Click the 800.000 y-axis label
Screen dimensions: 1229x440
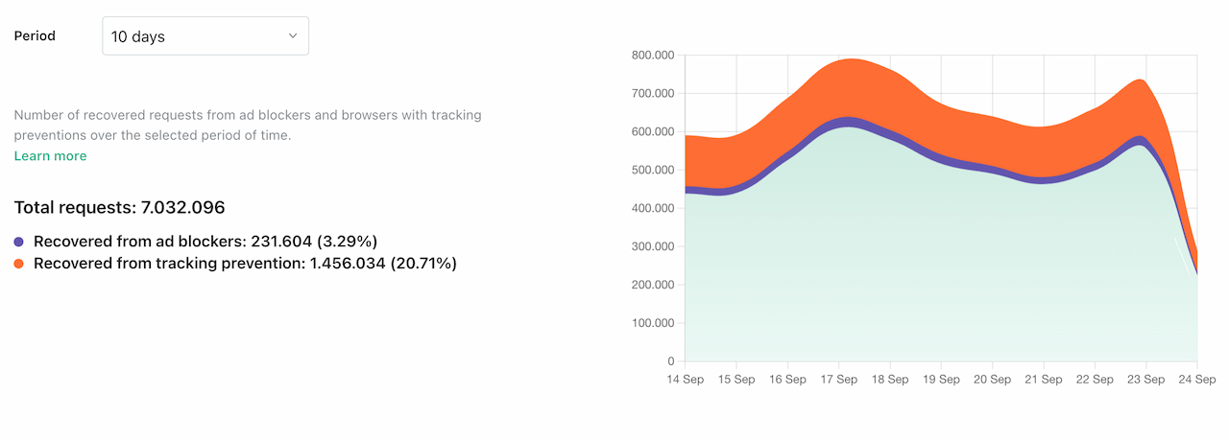click(654, 55)
